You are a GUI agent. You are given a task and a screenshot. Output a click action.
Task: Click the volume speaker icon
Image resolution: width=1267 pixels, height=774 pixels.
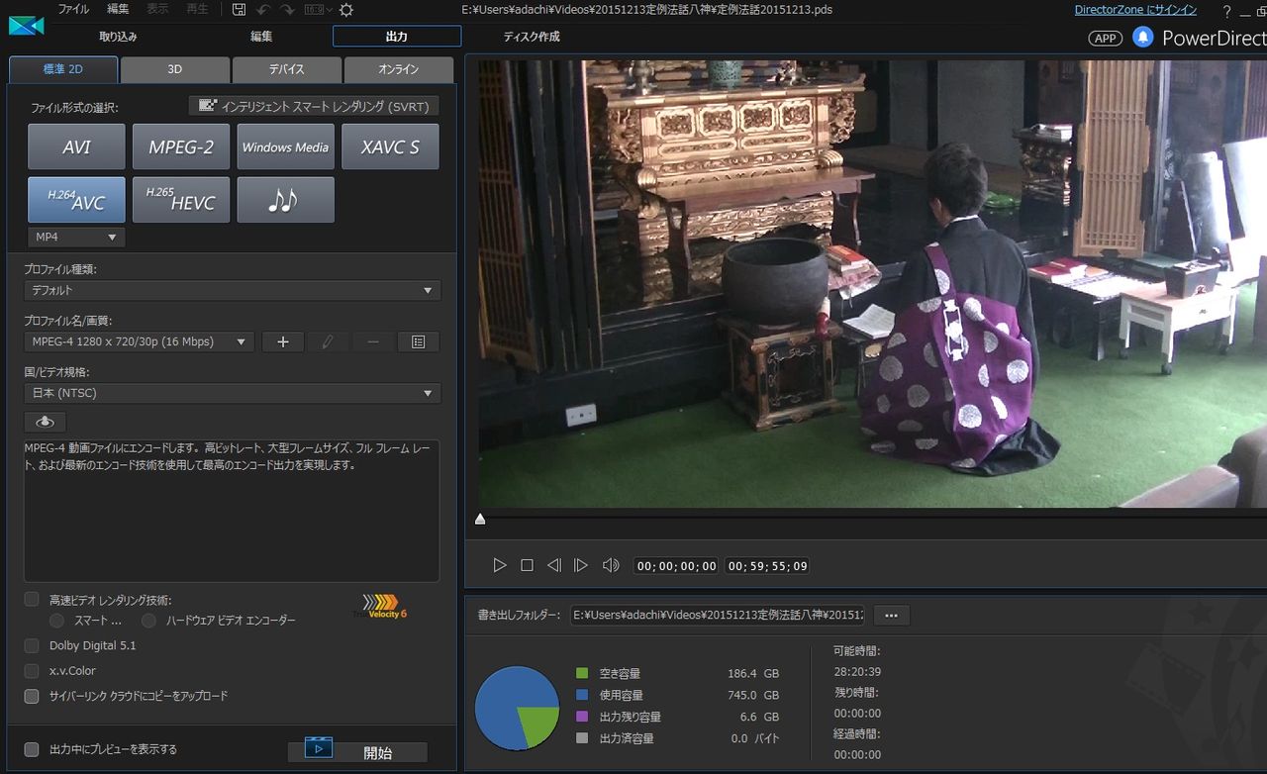coord(611,565)
